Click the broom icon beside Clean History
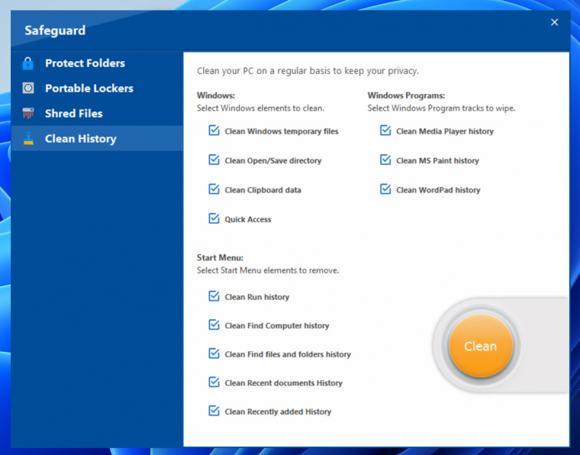The height and width of the screenshot is (455, 580). click(x=28, y=138)
